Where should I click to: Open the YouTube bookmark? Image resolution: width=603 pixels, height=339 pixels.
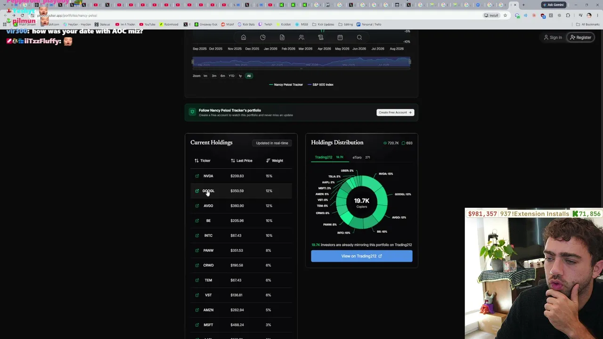[147, 24]
